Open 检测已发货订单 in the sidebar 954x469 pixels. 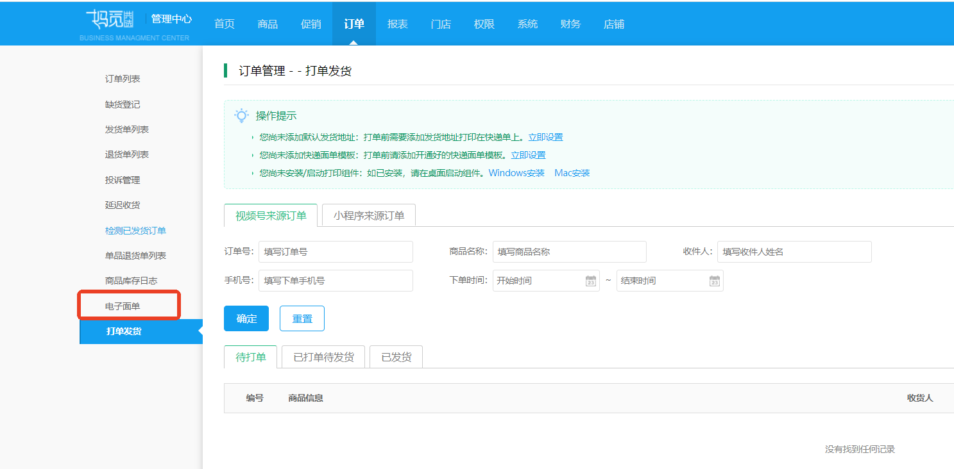pos(135,231)
